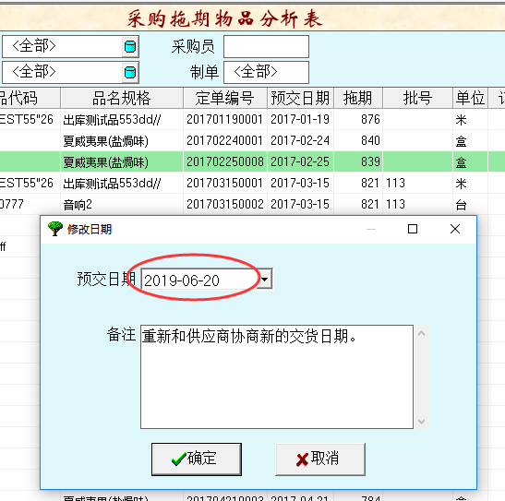The width and height of the screenshot is (505, 501).
Task: Select order row 201701190001
Action: (253, 119)
